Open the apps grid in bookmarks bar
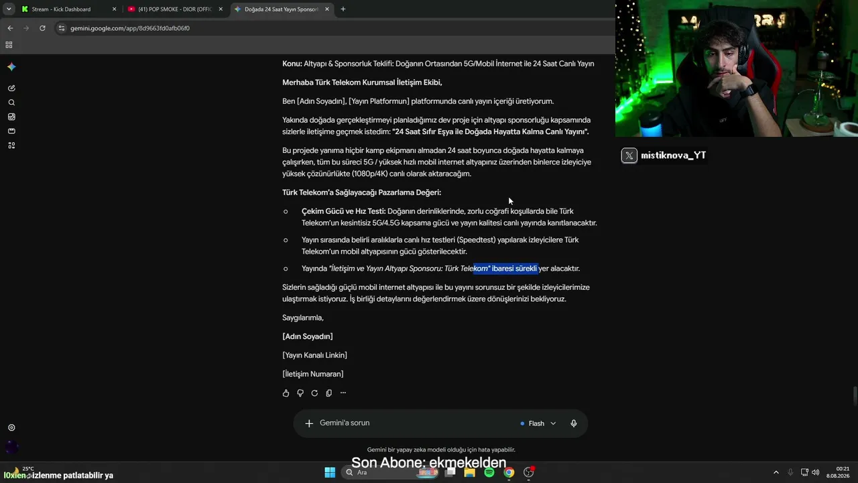The height and width of the screenshot is (483, 858). point(9,45)
